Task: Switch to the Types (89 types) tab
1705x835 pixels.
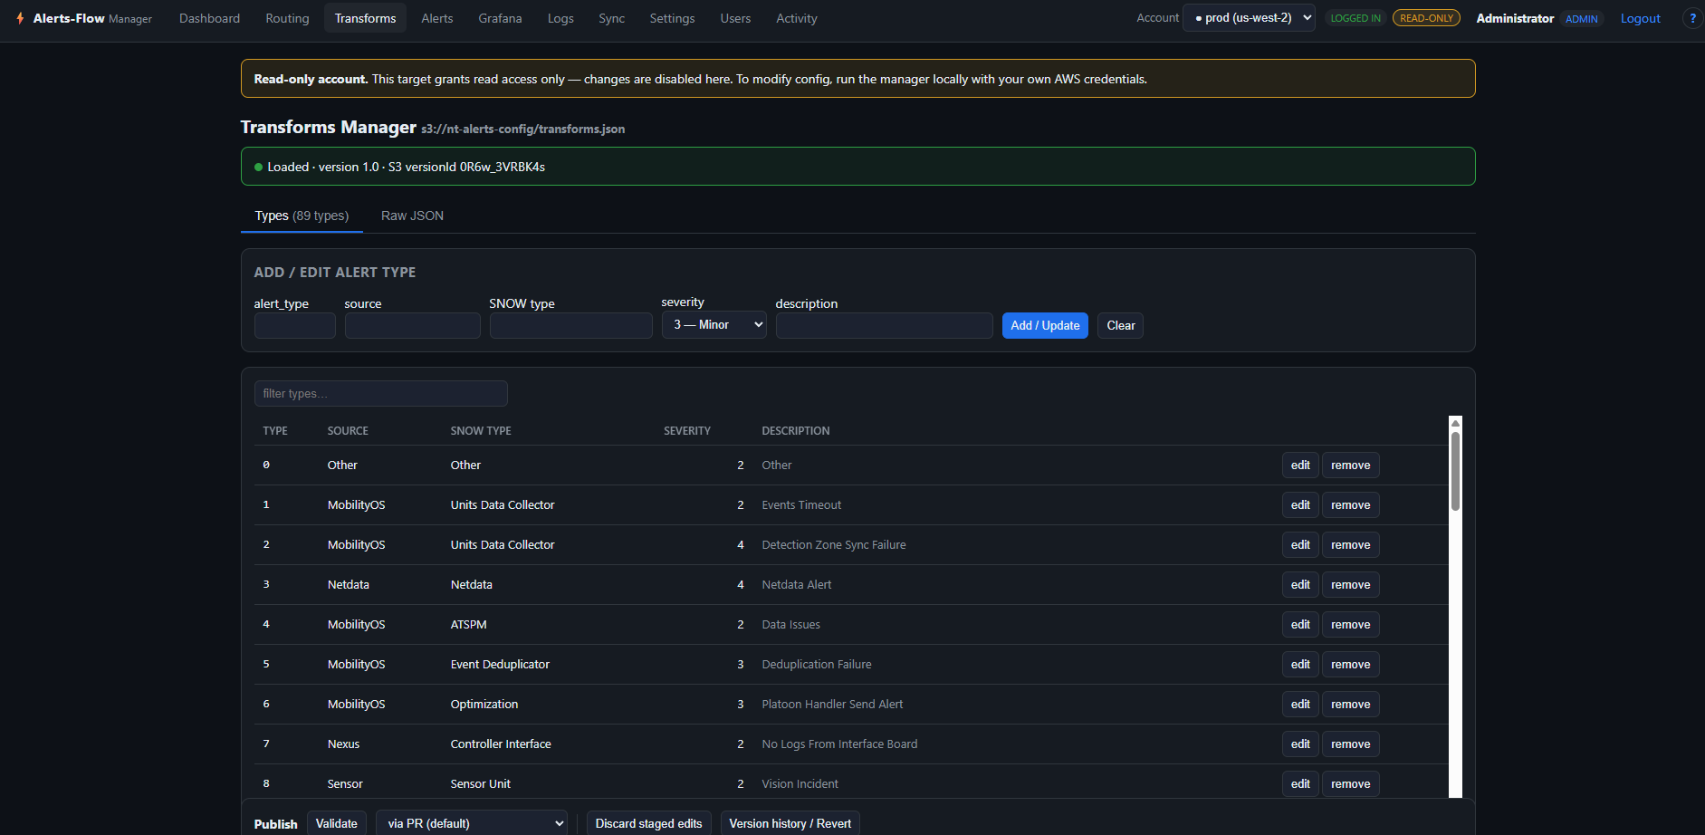Action: pyautogui.click(x=302, y=216)
